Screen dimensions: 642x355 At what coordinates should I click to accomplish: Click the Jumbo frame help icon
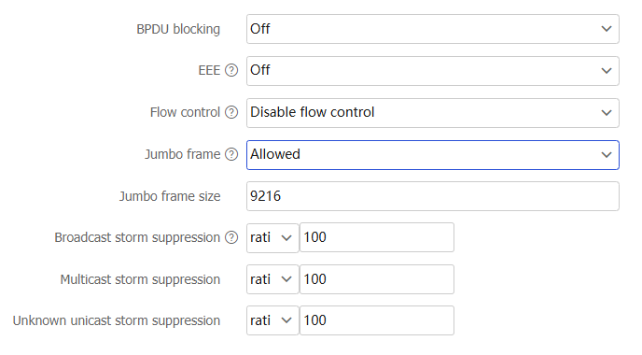(231, 154)
